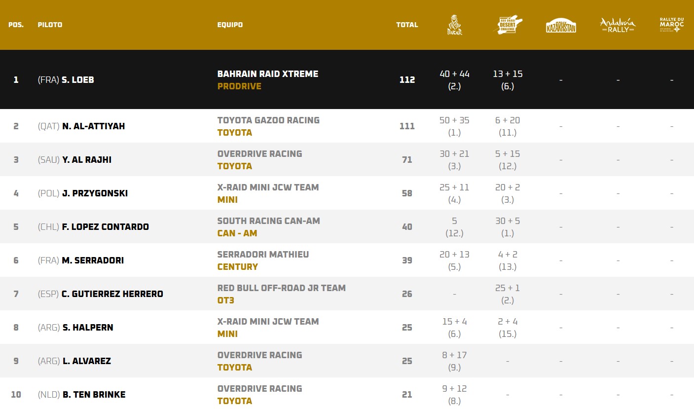The width and height of the screenshot is (694, 409).
Task: Click X-RAID MINI JCW TEAM in Halpern's row
Action: click(x=268, y=322)
